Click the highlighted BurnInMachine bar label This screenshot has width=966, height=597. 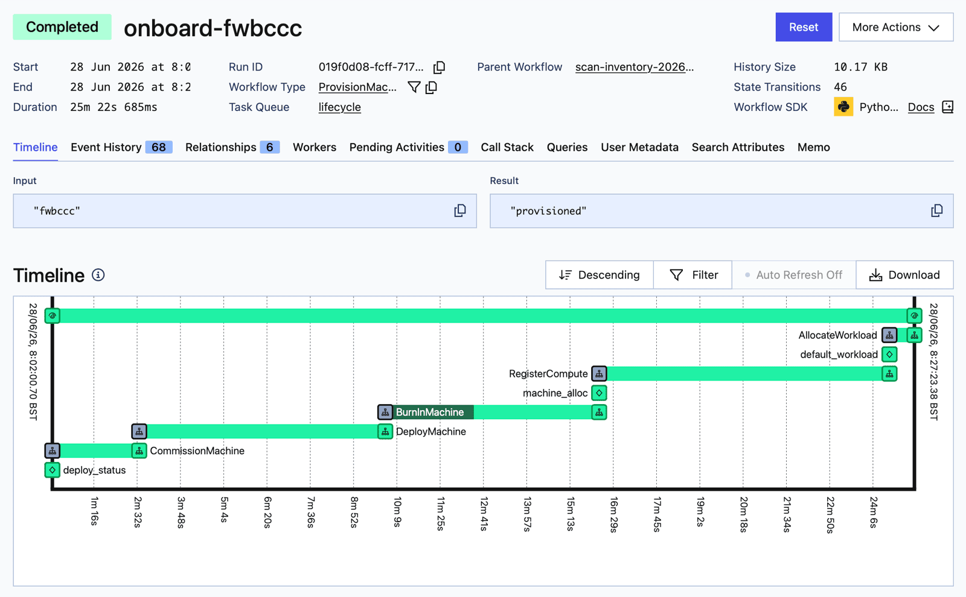coord(430,412)
